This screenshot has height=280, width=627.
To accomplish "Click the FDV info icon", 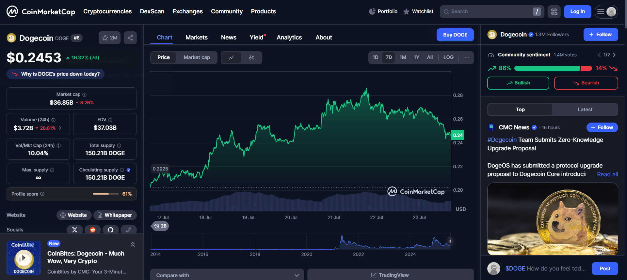I will (110, 120).
